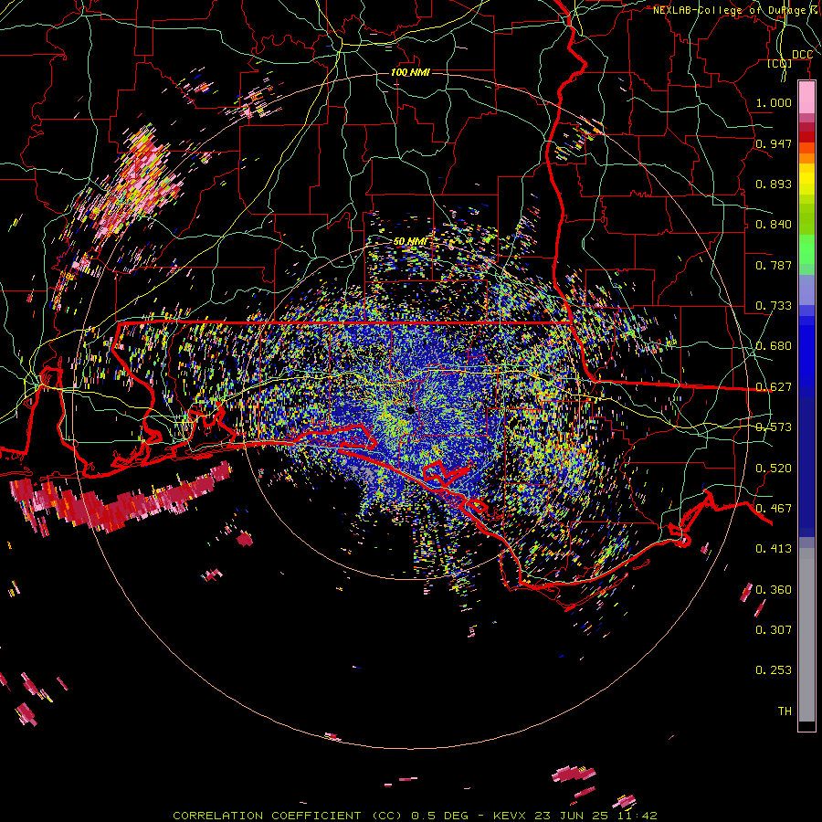
Task: Select the 1.000 scale value
Action: (774, 102)
